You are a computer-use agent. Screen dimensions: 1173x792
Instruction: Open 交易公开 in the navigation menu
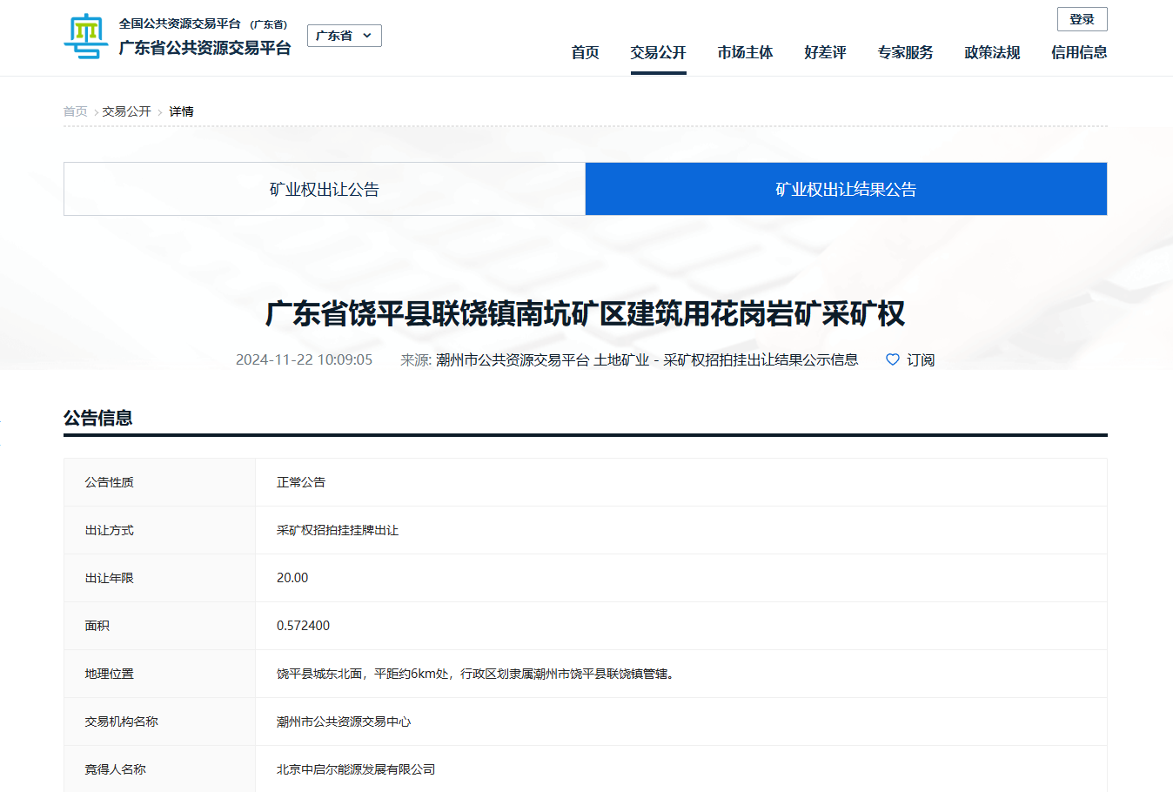coord(658,53)
